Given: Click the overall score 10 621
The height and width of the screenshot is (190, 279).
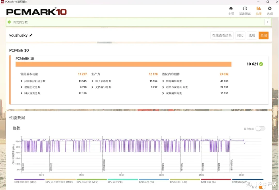Looking at the screenshot, I should pyautogui.click(x=252, y=64).
